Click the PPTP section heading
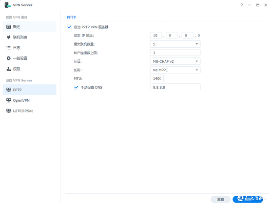The image size is (270, 204). pyautogui.click(x=71, y=17)
